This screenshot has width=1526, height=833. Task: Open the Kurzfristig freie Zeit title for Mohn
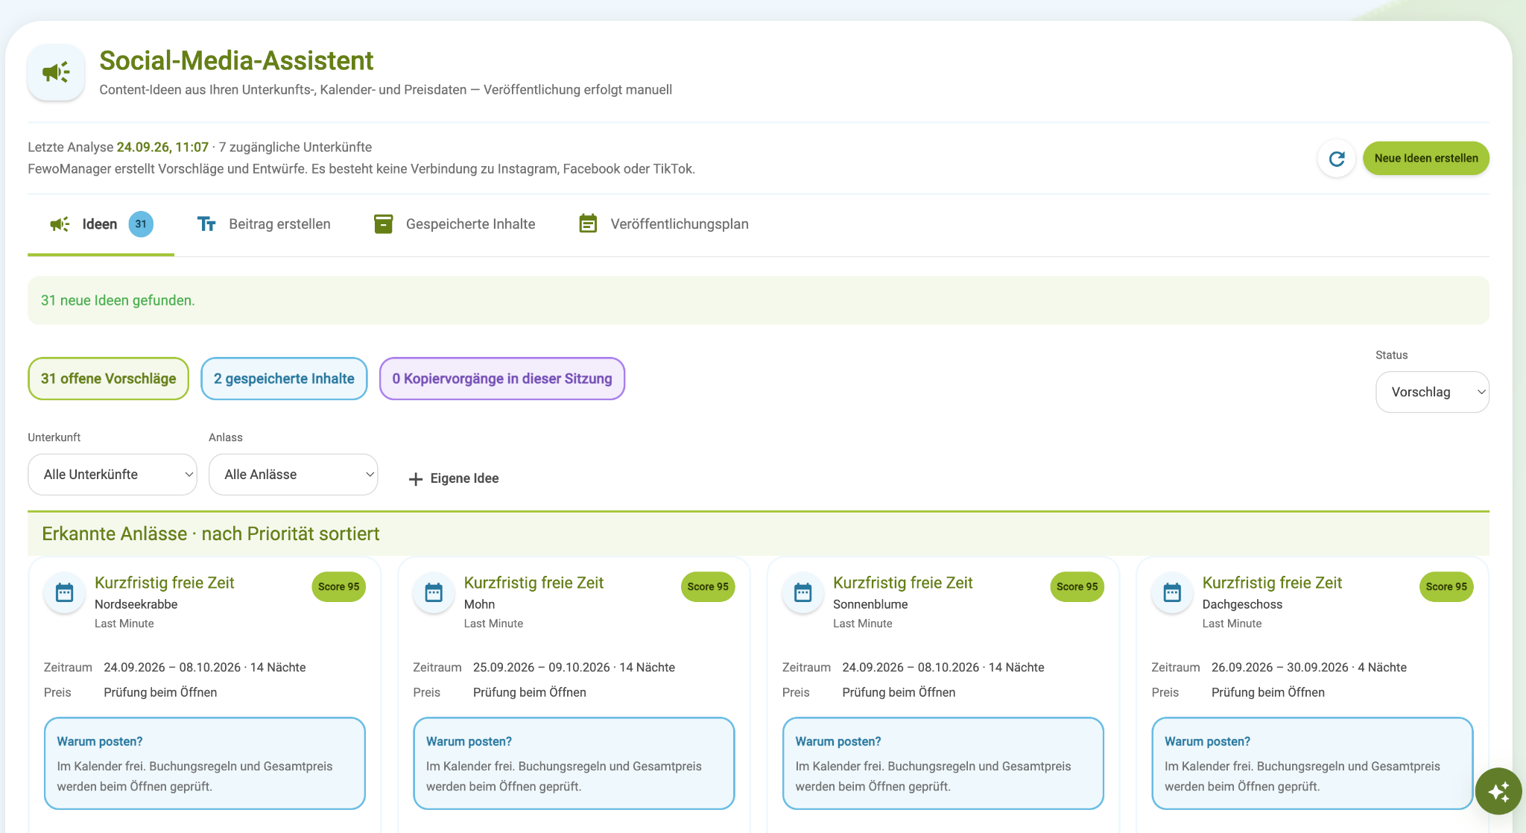534,583
